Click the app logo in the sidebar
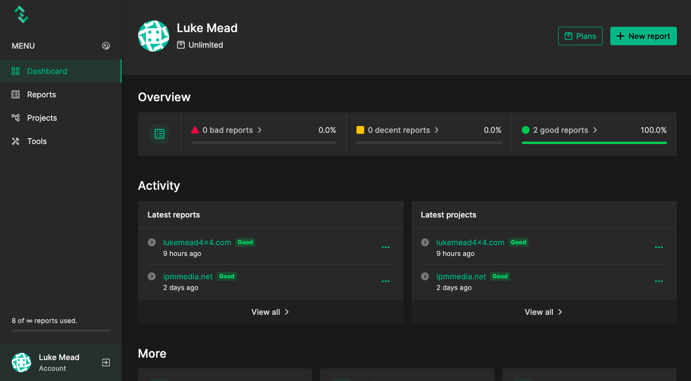 click(x=21, y=15)
